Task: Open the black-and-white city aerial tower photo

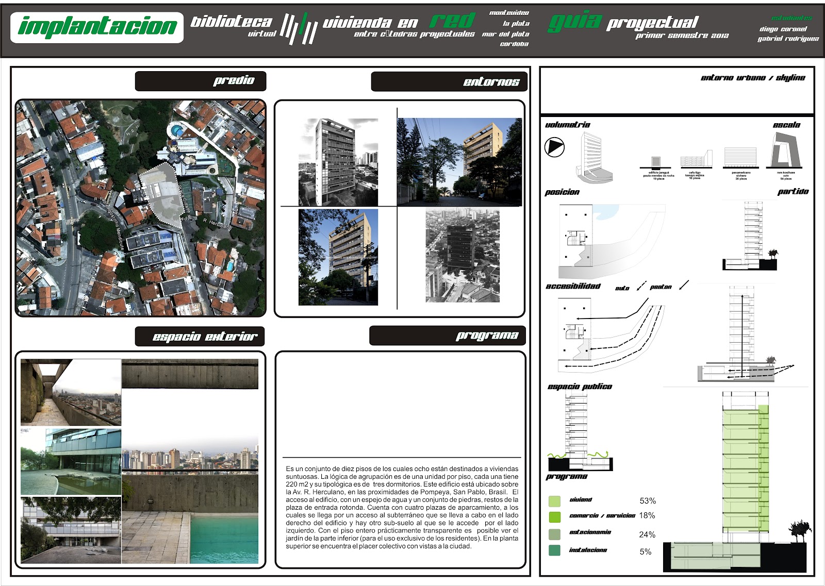Action: pyautogui.click(x=463, y=255)
